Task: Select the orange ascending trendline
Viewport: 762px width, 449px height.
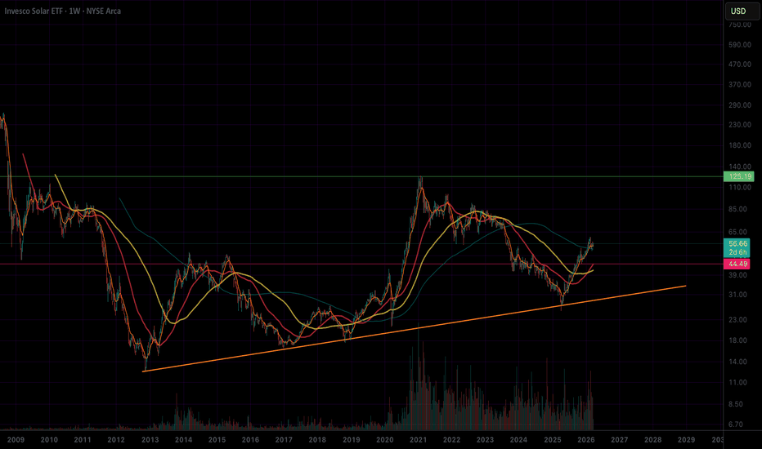Action: 413,329
